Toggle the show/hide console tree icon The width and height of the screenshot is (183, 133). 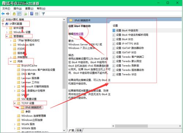pos(19,14)
